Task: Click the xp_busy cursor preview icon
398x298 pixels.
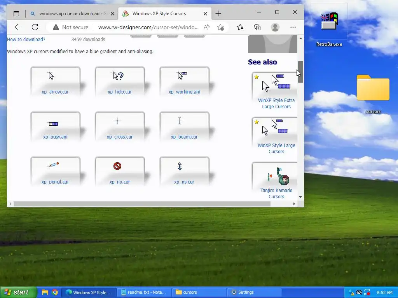Action: click(x=54, y=124)
